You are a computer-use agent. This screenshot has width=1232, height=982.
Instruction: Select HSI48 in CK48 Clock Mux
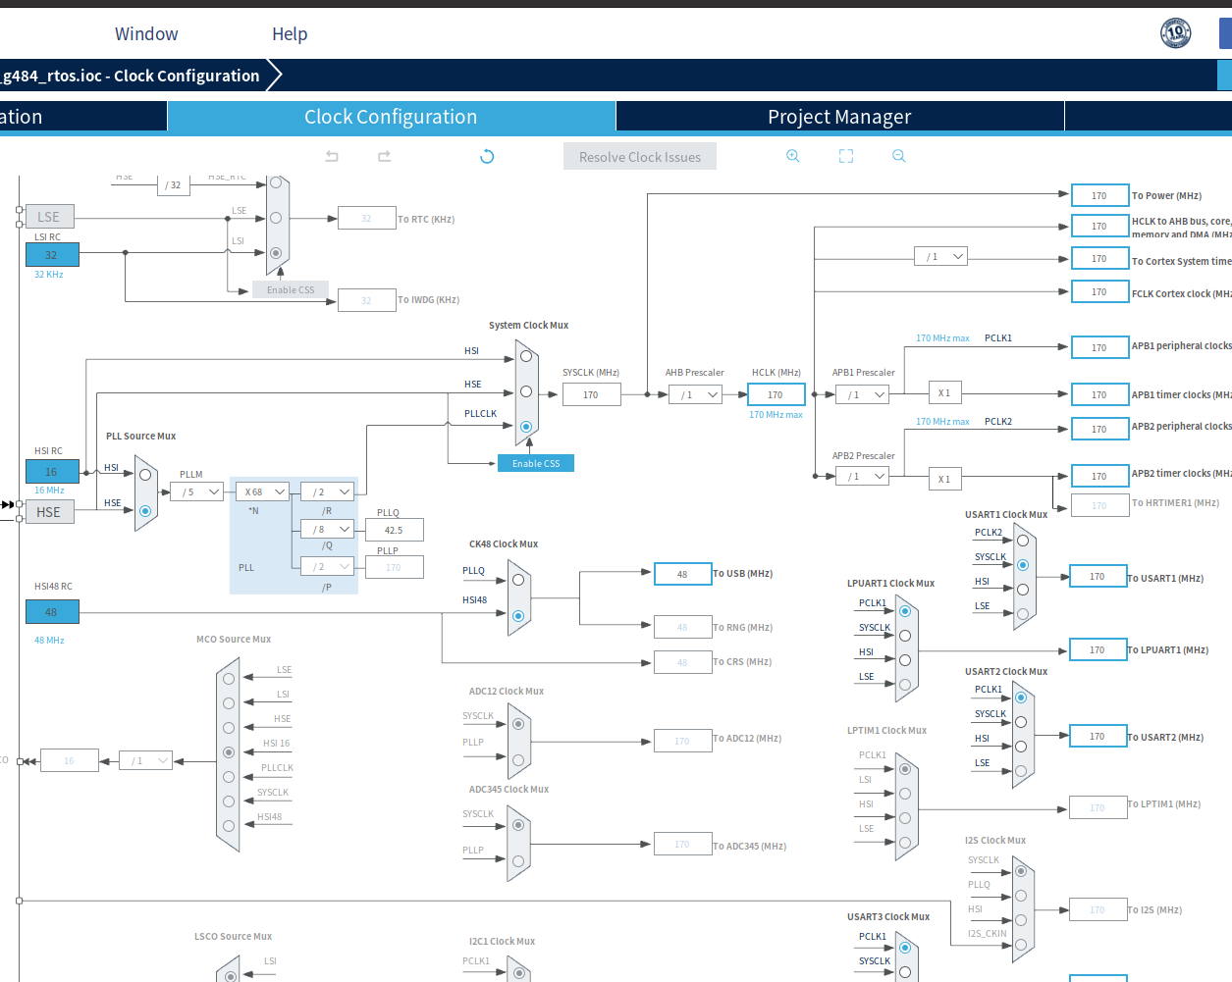point(518,616)
